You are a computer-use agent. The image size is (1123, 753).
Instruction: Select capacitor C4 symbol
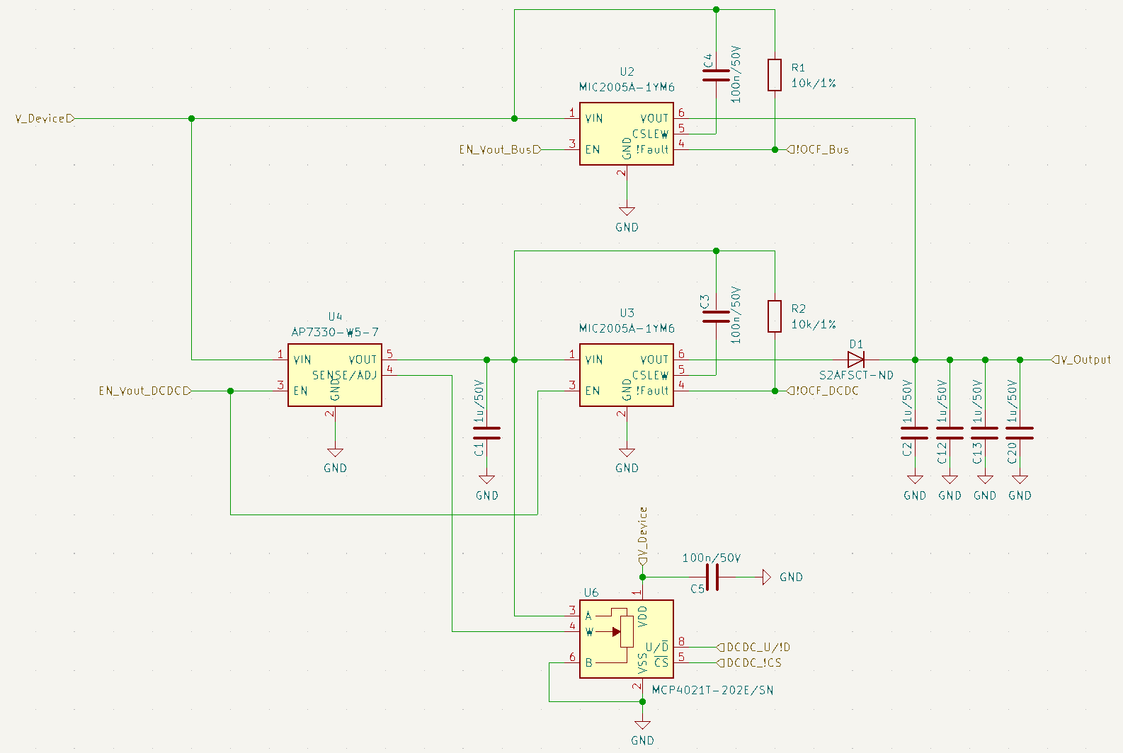pyautogui.click(x=716, y=75)
